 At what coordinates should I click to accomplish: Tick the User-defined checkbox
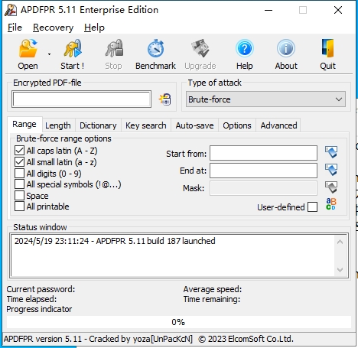[x=312, y=207]
